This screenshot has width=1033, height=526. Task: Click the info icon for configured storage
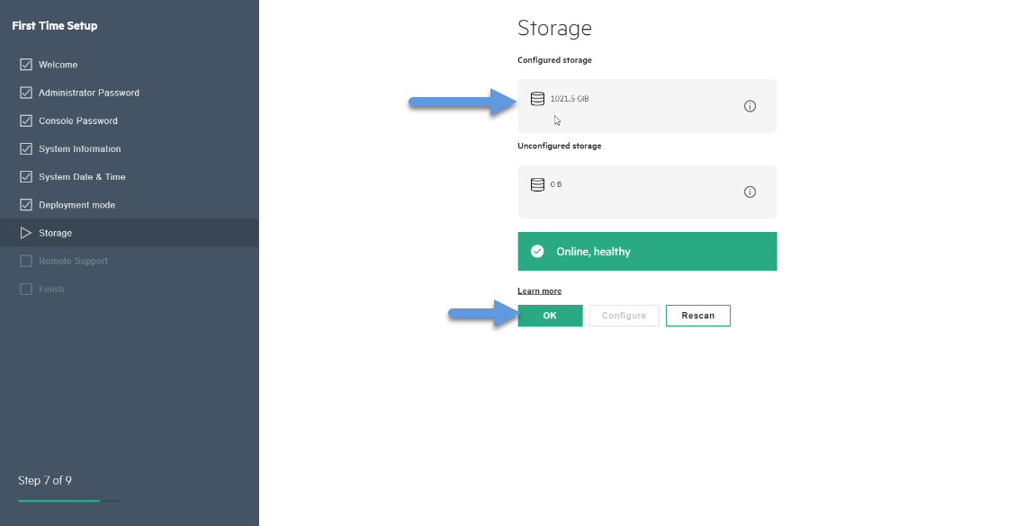750,106
